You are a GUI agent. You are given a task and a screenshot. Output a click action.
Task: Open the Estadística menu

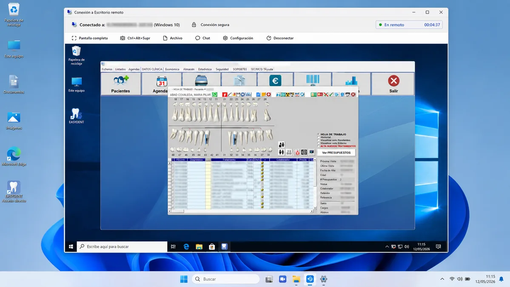tap(205, 69)
